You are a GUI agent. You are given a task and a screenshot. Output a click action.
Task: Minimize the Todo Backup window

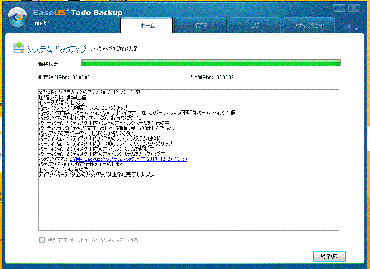pos(339,8)
